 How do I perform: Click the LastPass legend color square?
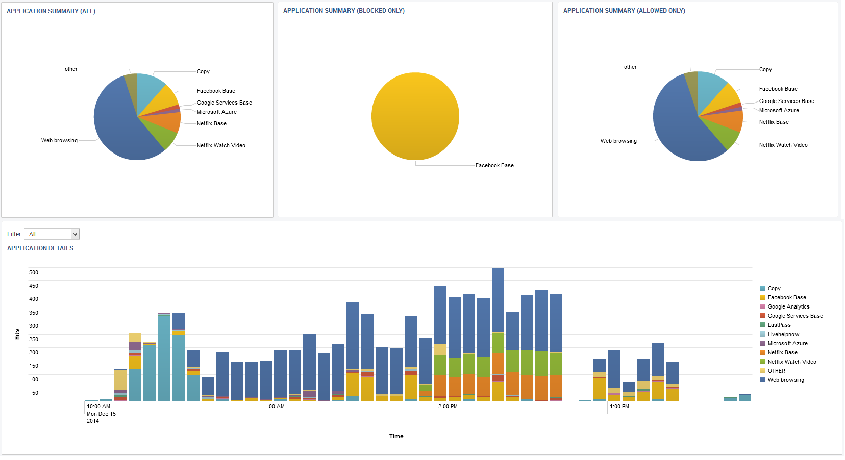pos(763,325)
